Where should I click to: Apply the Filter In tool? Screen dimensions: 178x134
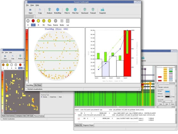67,9
